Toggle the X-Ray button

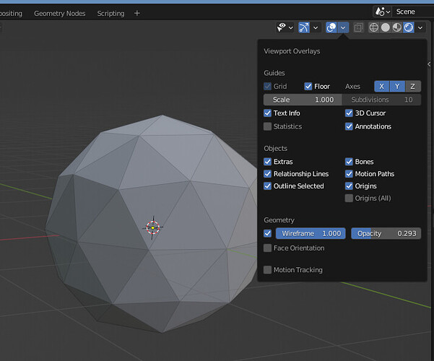pyautogui.click(x=358, y=27)
